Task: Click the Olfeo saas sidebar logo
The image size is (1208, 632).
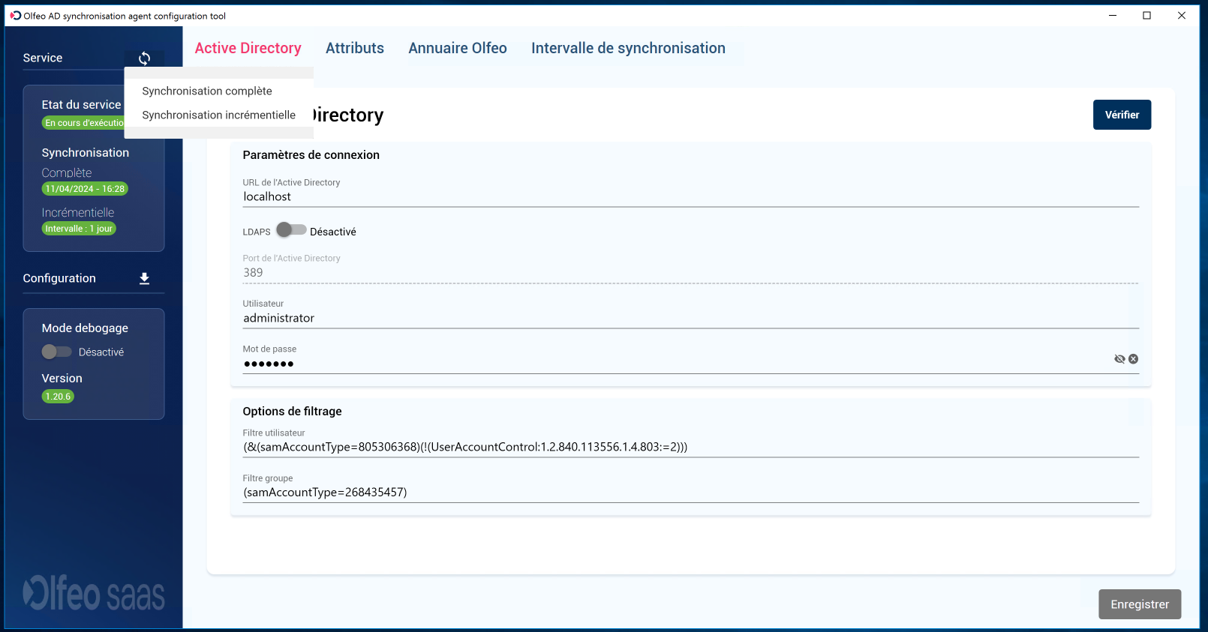Action: pos(94,594)
